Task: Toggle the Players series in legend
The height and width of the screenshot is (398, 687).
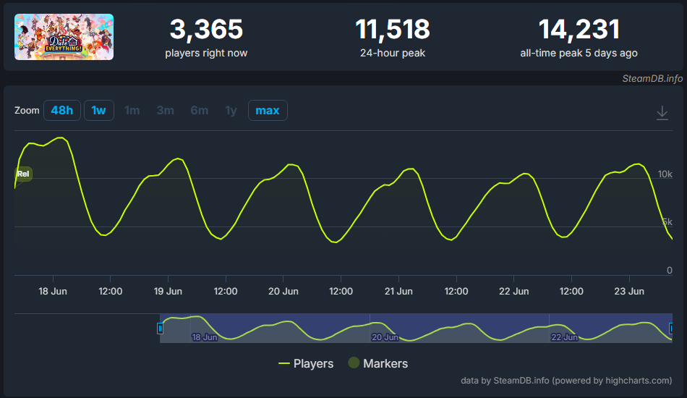Action: (x=306, y=363)
